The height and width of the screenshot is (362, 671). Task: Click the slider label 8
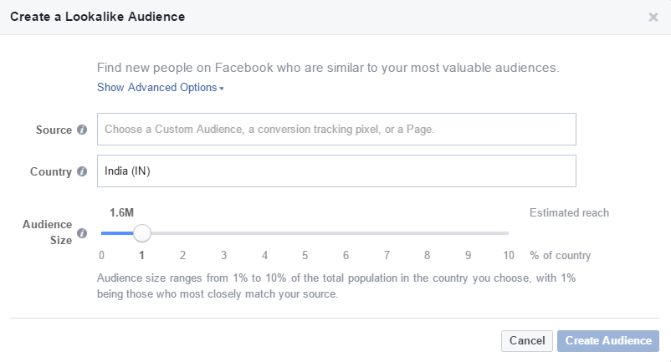427,255
